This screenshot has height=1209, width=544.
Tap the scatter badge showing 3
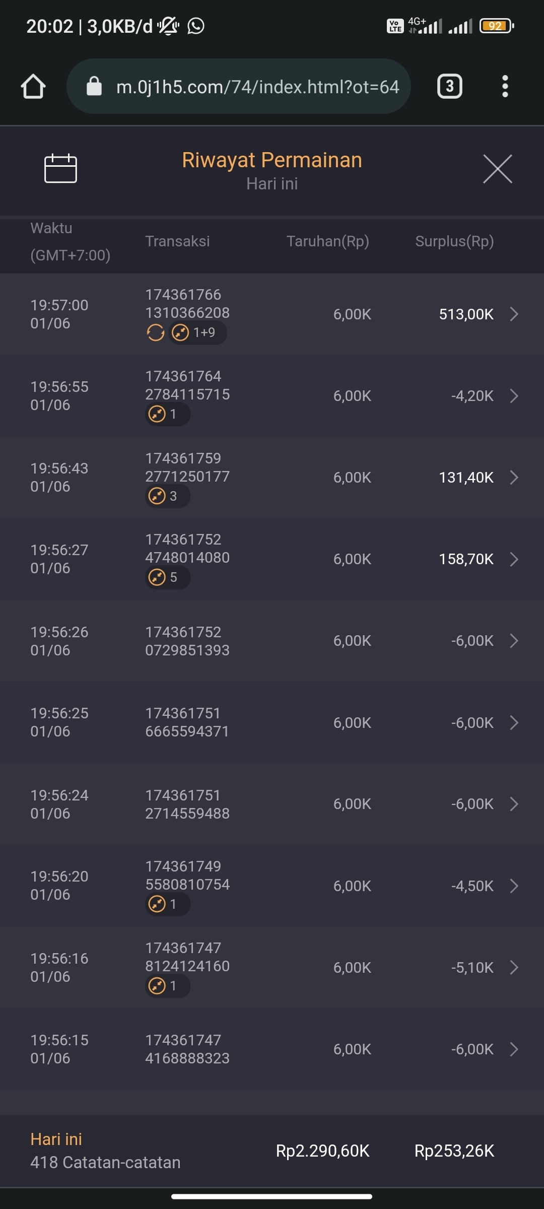coord(167,496)
